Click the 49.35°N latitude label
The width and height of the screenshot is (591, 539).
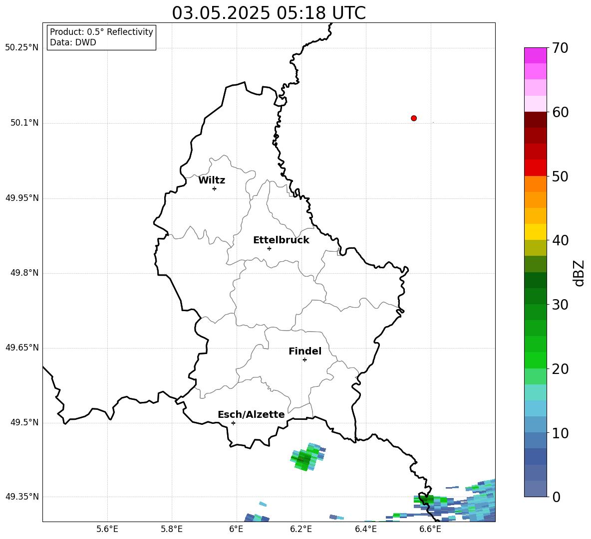22,497
